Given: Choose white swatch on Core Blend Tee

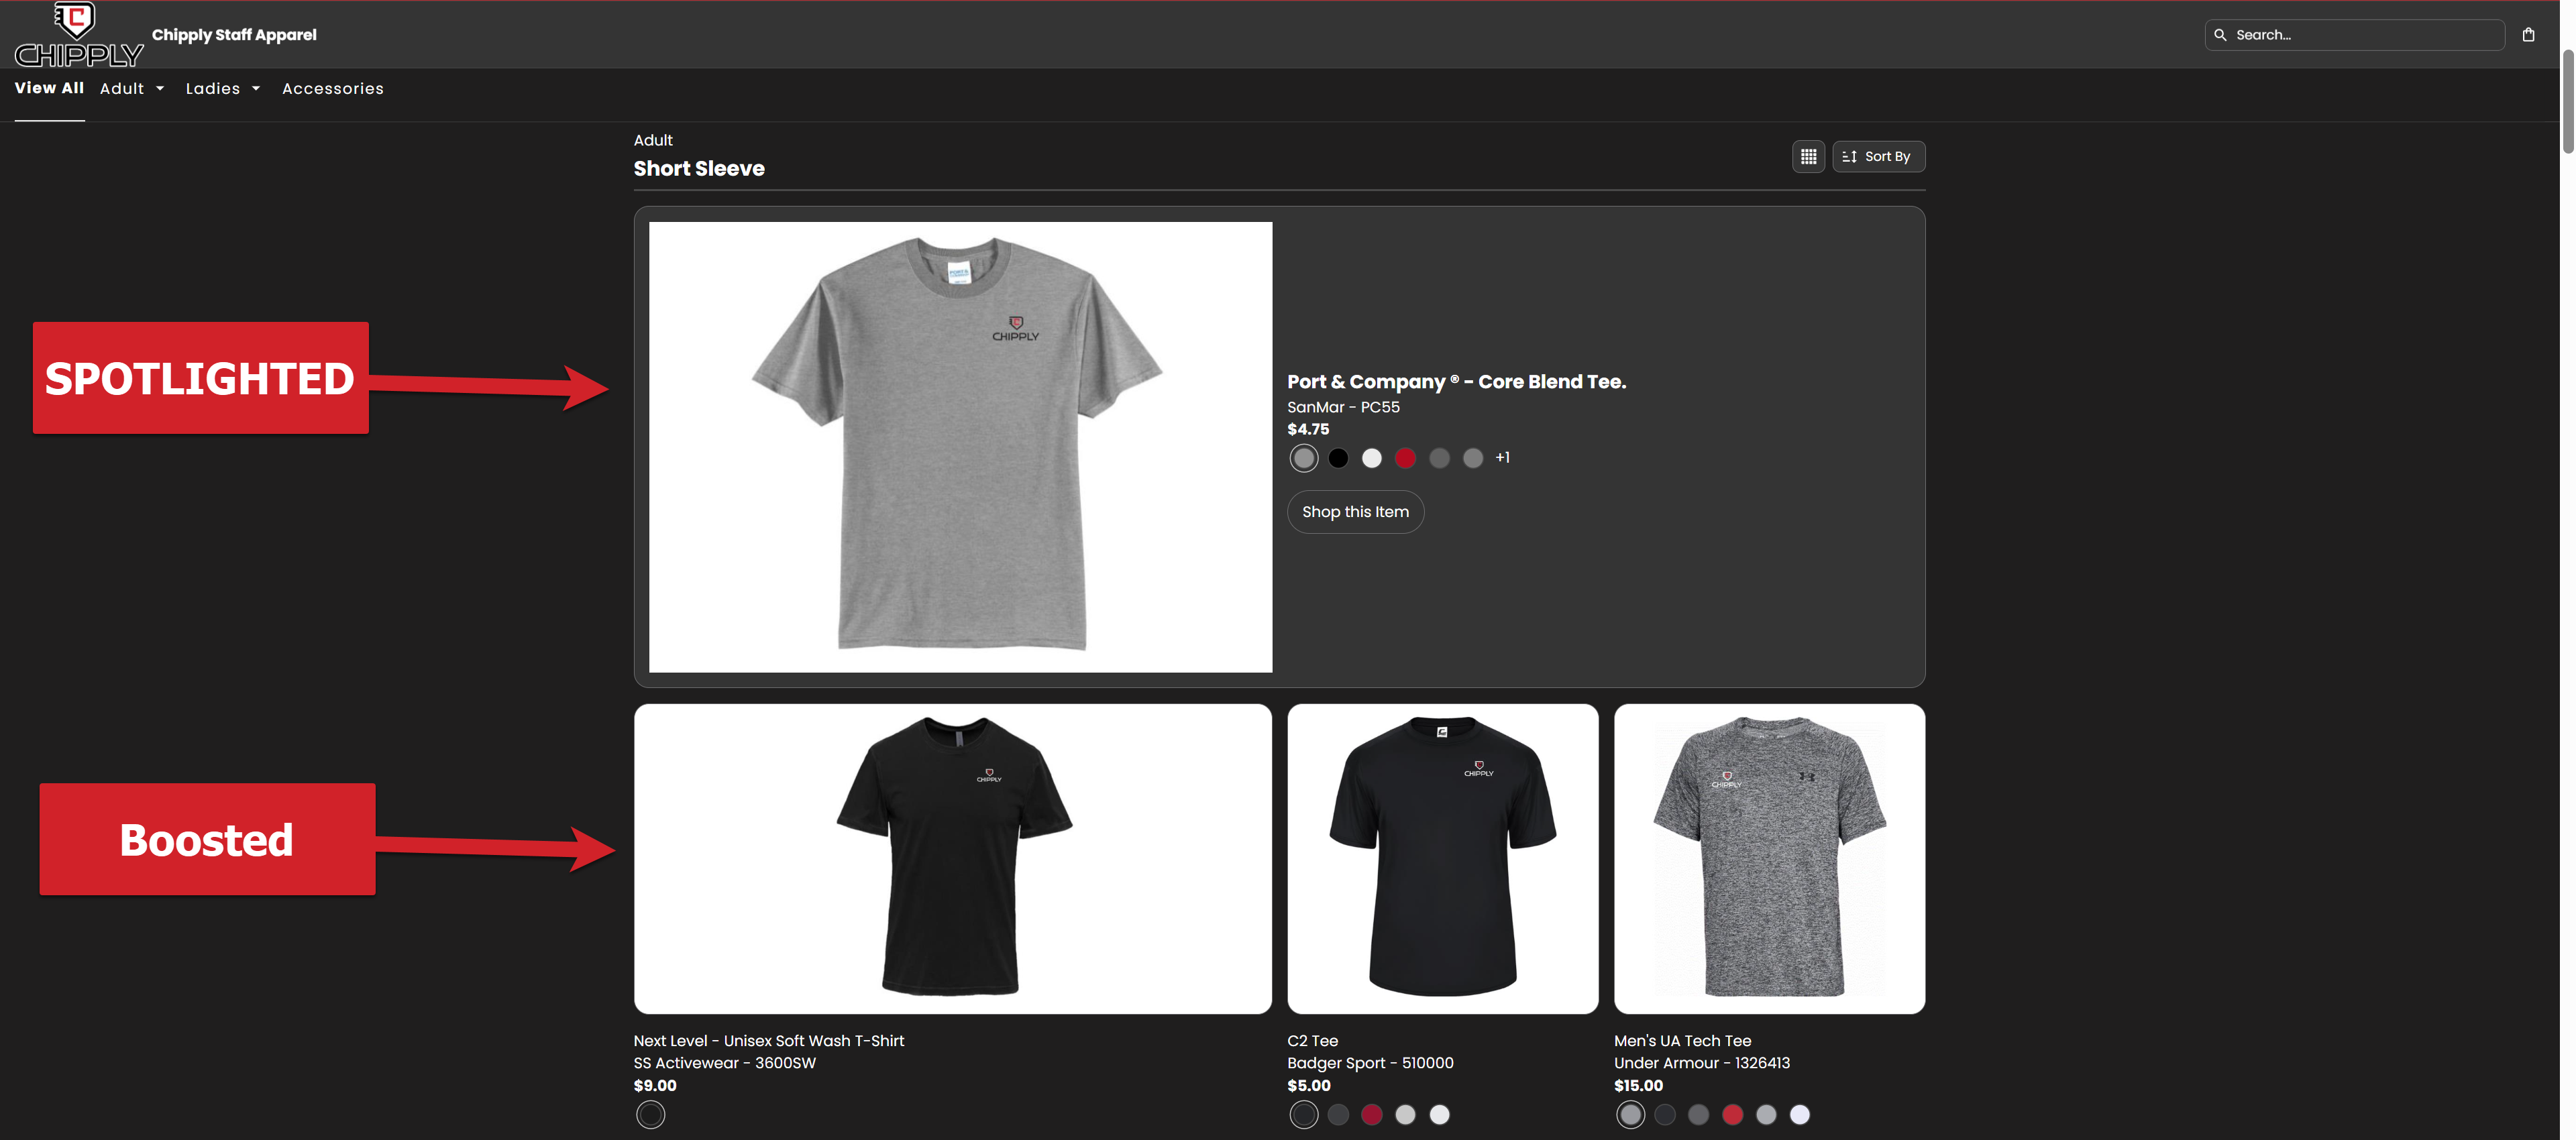Looking at the screenshot, I should click(x=1372, y=459).
